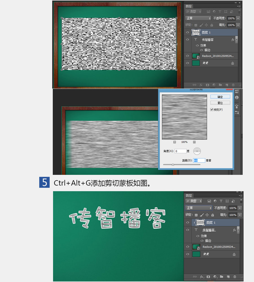Click the adjustment-layer filter icon in the upper Layers panel
This screenshot has height=282, width=254.
coord(214,12)
